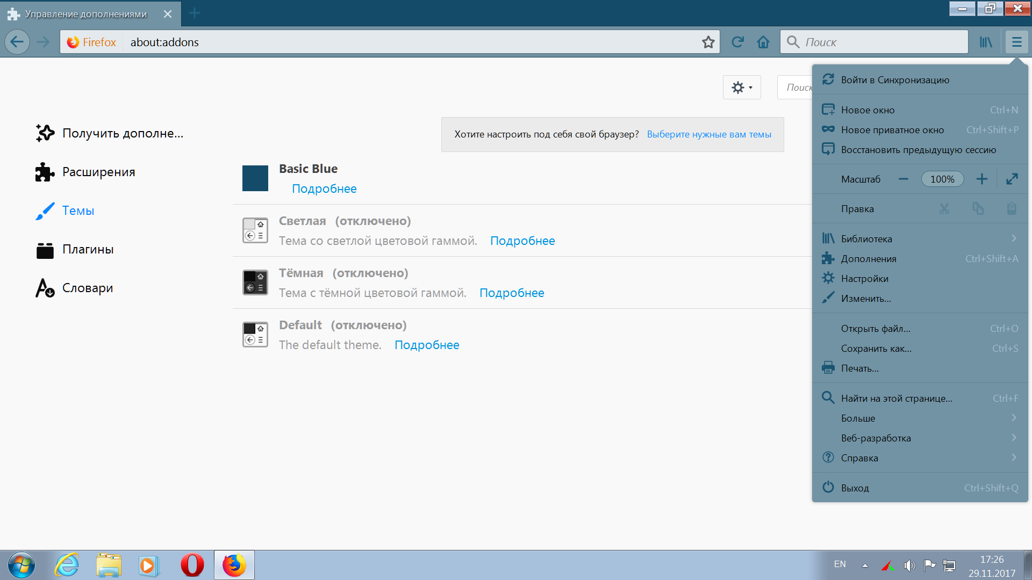Choose Найти на этой странице…
Viewport: 1032px width, 580px height.
coord(920,398)
